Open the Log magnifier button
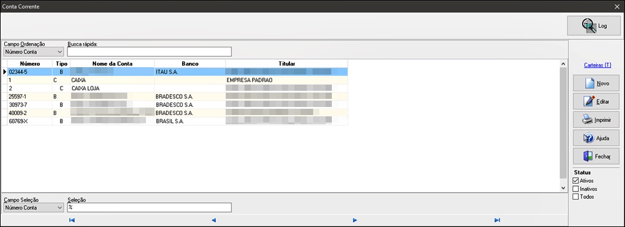Viewport: 625px width, 227px height. click(x=594, y=26)
